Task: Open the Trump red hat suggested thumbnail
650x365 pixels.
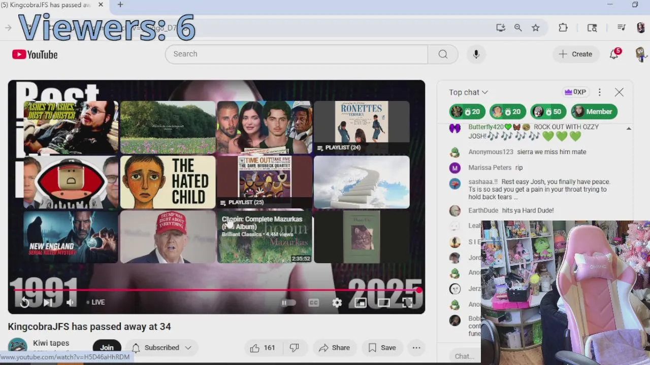Action: click(x=168, y=237)
